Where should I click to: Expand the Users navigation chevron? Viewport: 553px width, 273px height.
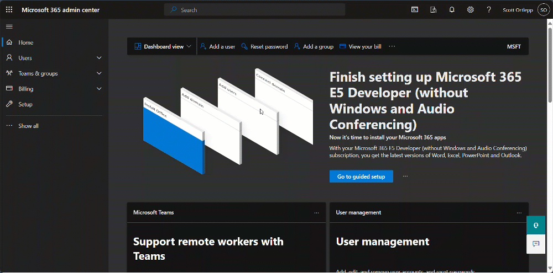point(99,58)
